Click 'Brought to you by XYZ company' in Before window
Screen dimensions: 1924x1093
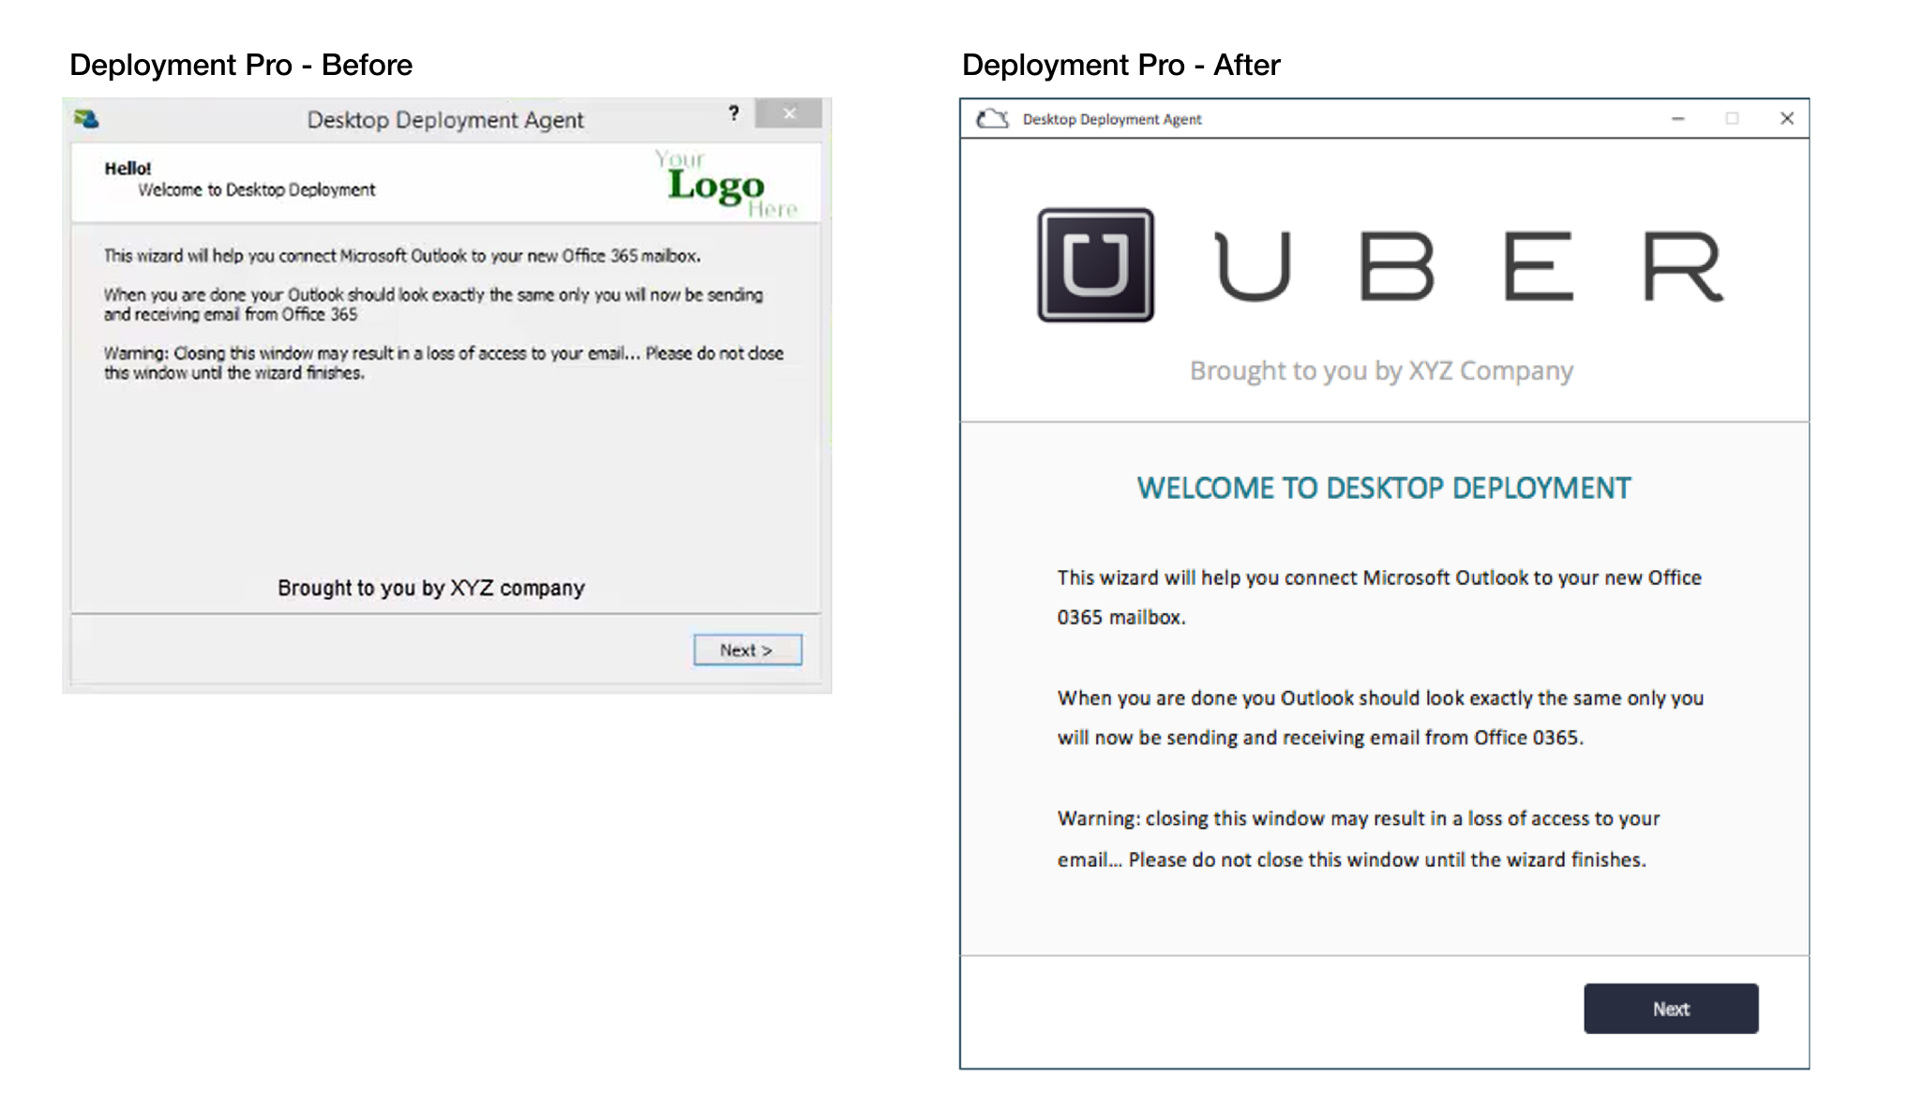(431, 589)
